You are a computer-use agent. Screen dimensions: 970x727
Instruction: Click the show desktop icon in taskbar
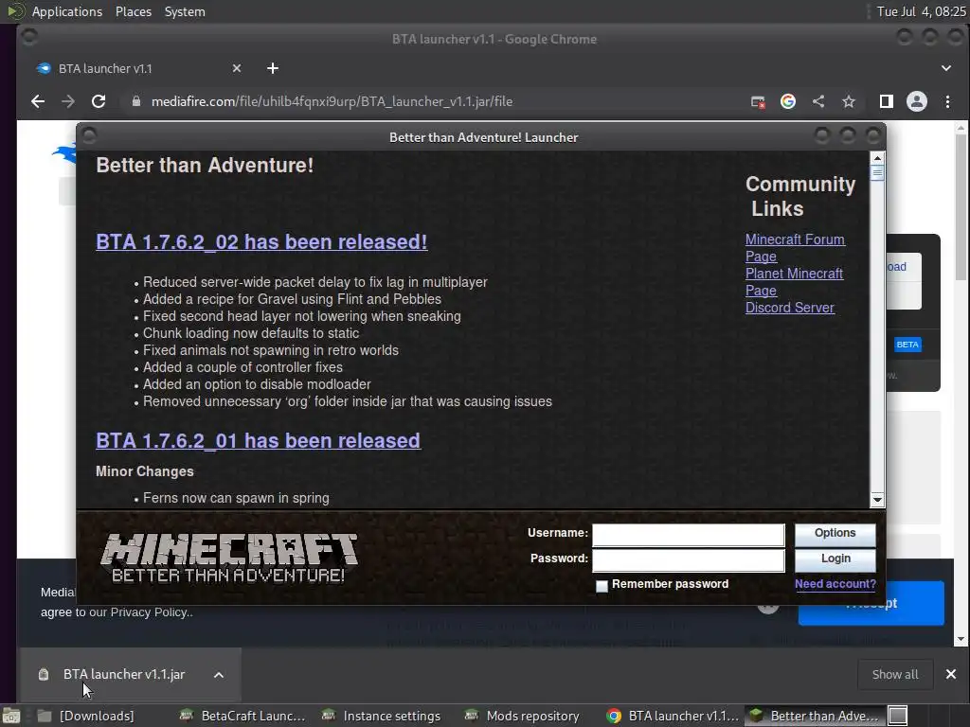point(11,716)
